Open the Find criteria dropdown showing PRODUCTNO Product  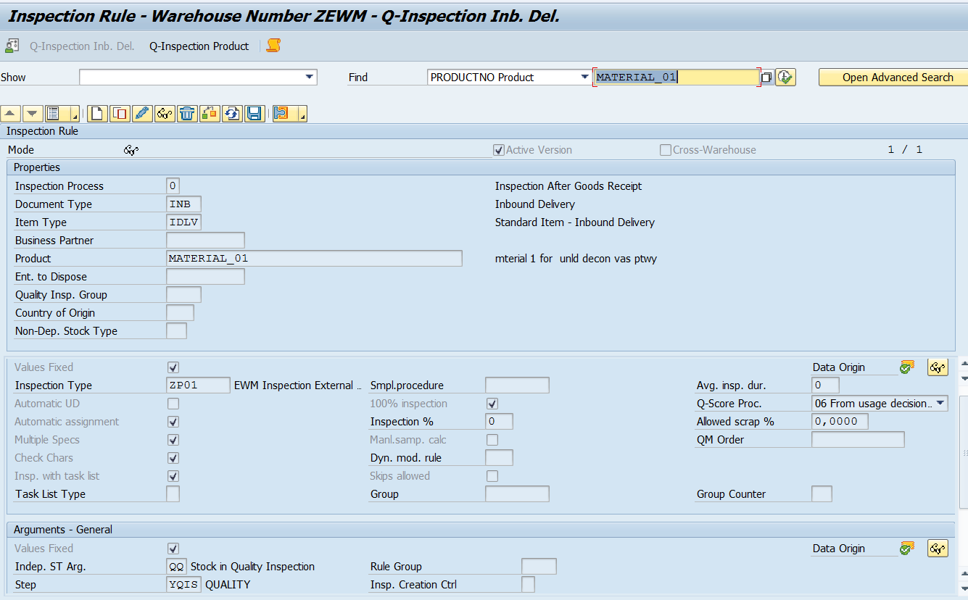click(584, 77)
